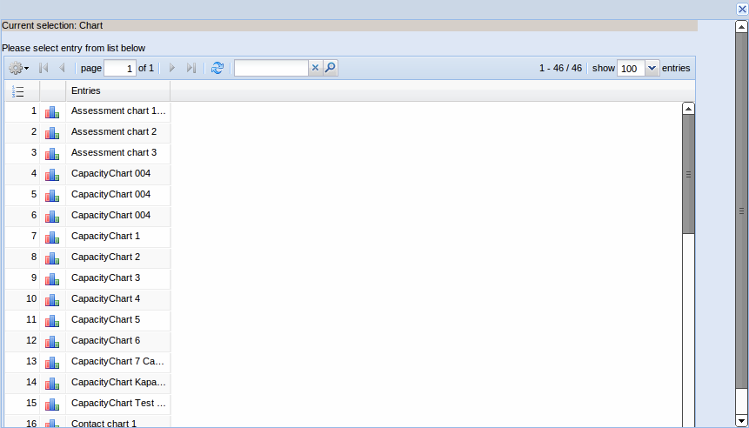Click the numbered list column header icon
The image size is (749, 428).
pyautogui.click(x=18, y=91)
